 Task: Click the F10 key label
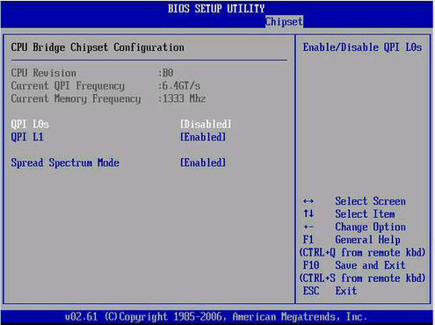[311, 265]
